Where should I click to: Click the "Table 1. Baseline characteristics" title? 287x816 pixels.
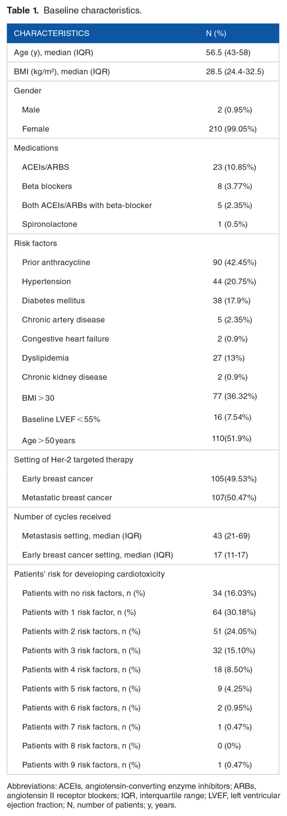[74, 11]
